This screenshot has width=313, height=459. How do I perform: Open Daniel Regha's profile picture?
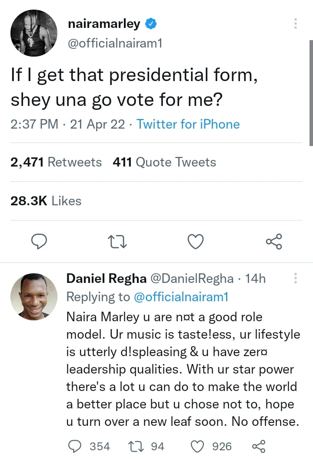[34, 296]
